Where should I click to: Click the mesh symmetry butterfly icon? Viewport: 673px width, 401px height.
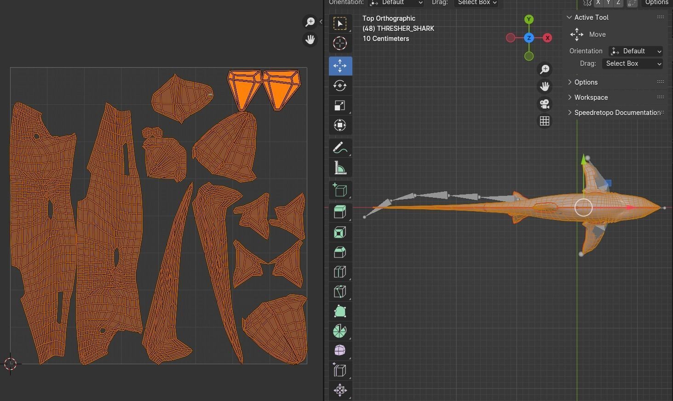click(587, 3)
